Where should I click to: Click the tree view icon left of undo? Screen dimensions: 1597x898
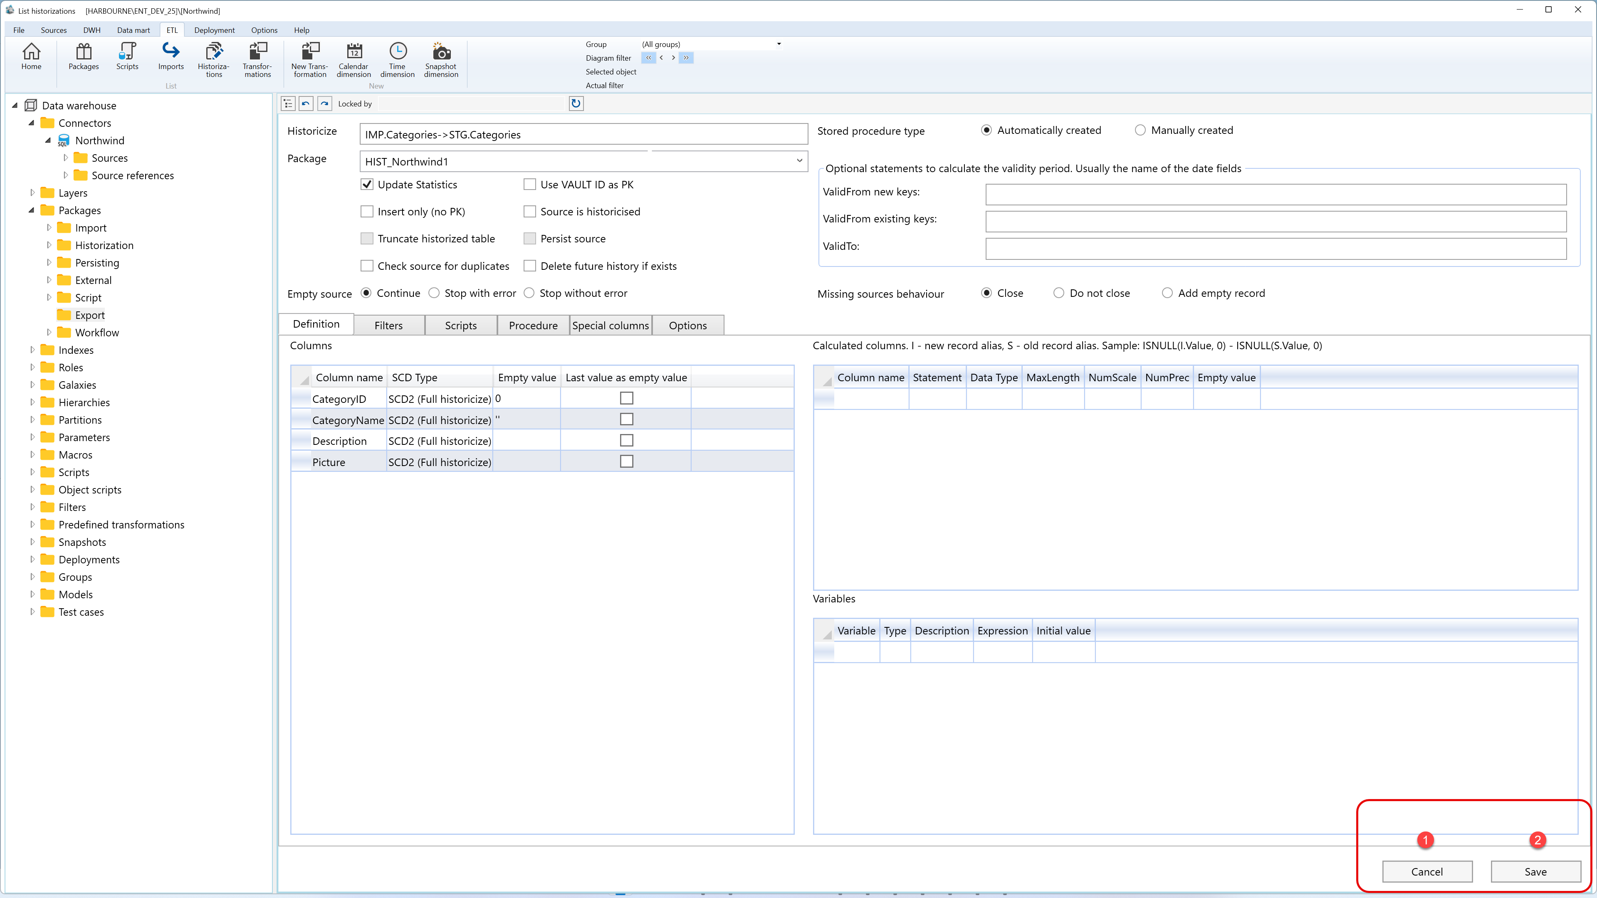(288, 104)
